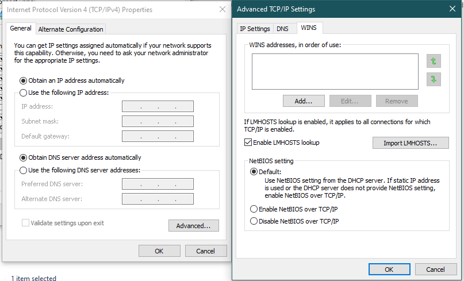Click inside the WINS addresses list box
This screenshot has height=281, width=464.
coord(335,71)
